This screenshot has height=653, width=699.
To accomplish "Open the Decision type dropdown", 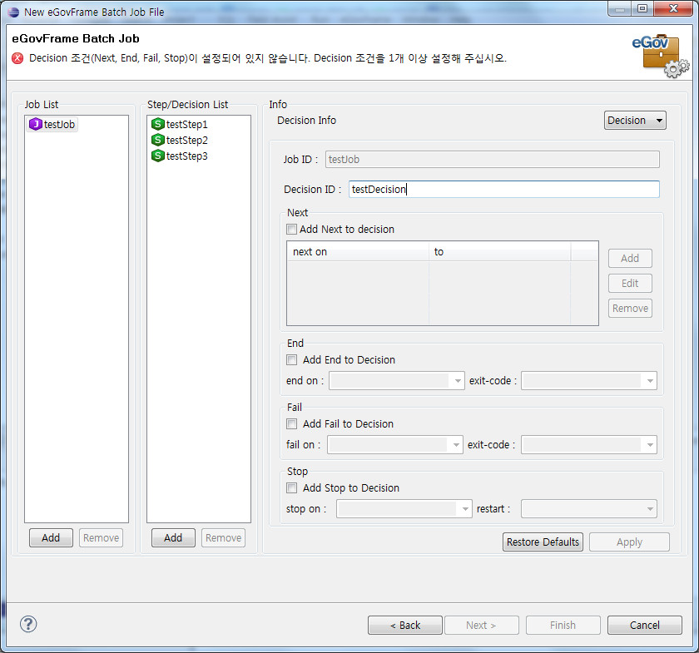I will (x=635, y=121).
